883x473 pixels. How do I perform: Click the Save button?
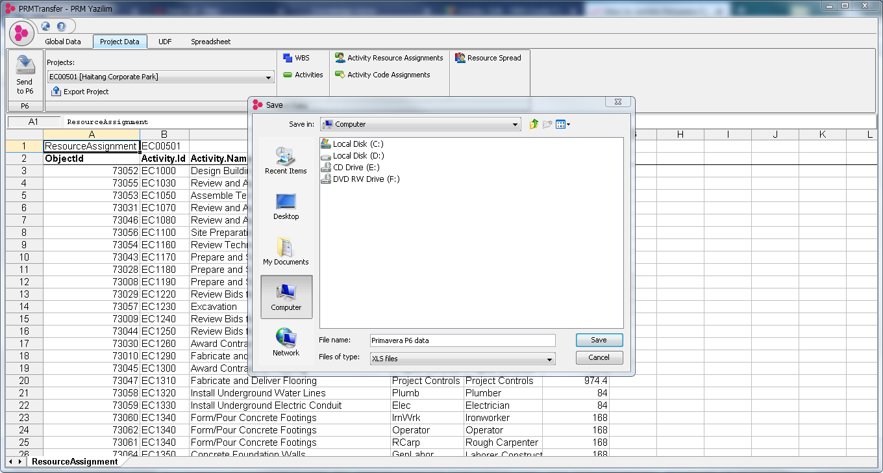[x=599, y=340]
